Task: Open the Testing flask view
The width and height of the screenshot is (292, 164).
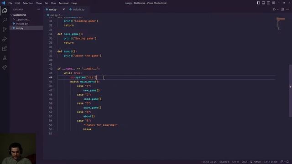Action: click(x=5, y=58)
